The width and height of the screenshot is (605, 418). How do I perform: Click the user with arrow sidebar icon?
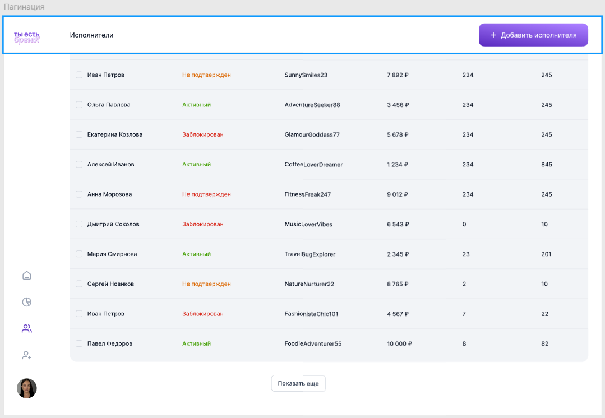(26, 355)
